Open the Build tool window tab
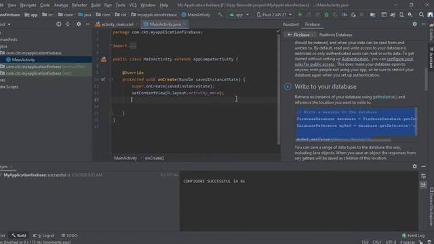This screenshot has height=244, width=434. click(x=19, y=235)
